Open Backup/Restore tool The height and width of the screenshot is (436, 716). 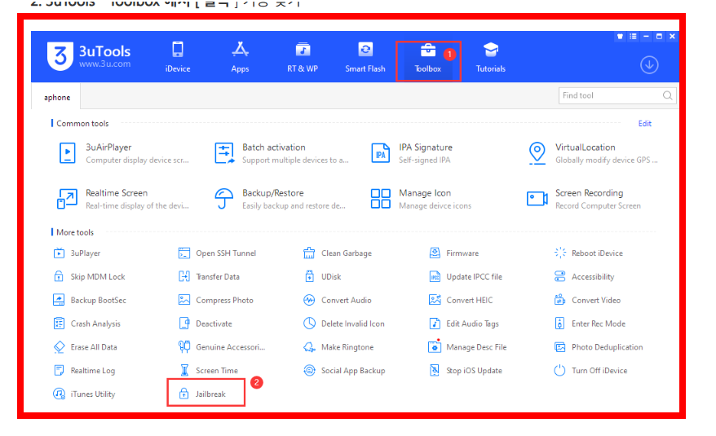[x=280, y=199]
